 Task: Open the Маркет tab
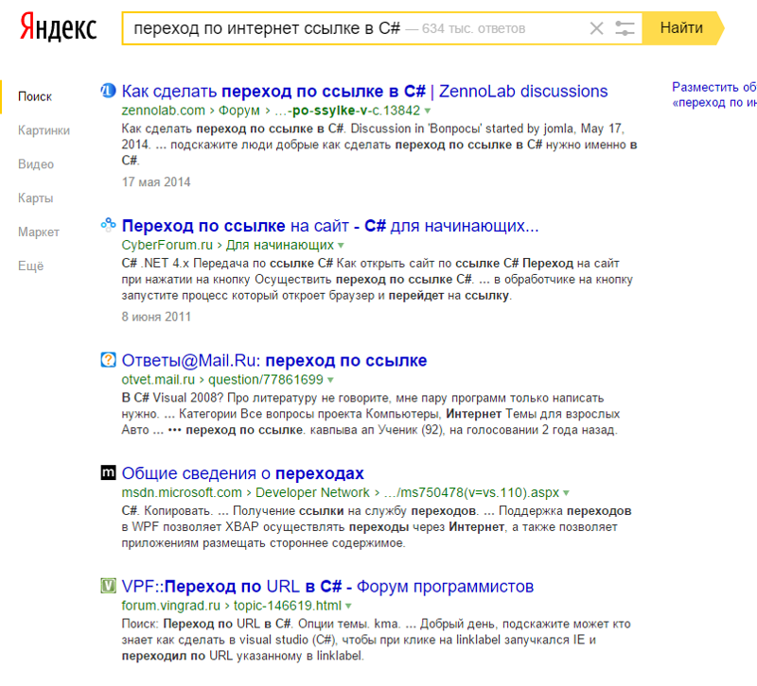pos(39,232)
